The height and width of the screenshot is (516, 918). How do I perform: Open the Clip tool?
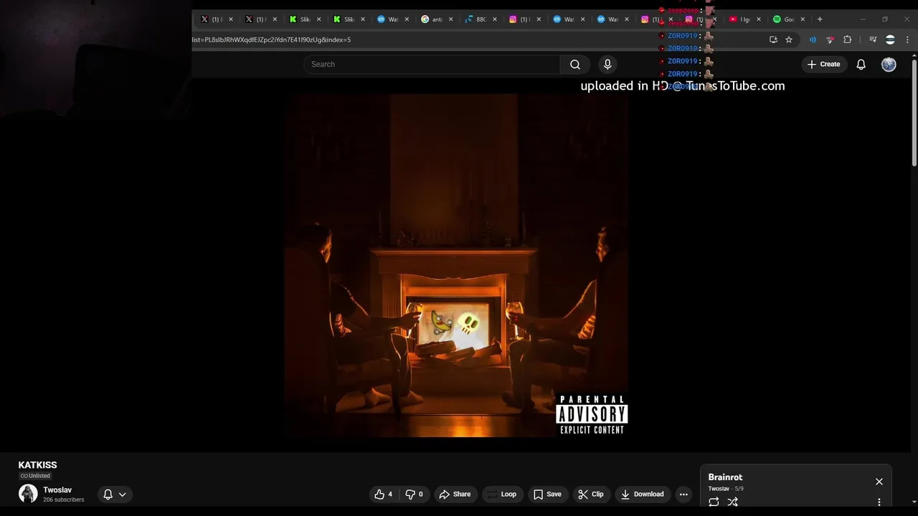click(591, 494)
